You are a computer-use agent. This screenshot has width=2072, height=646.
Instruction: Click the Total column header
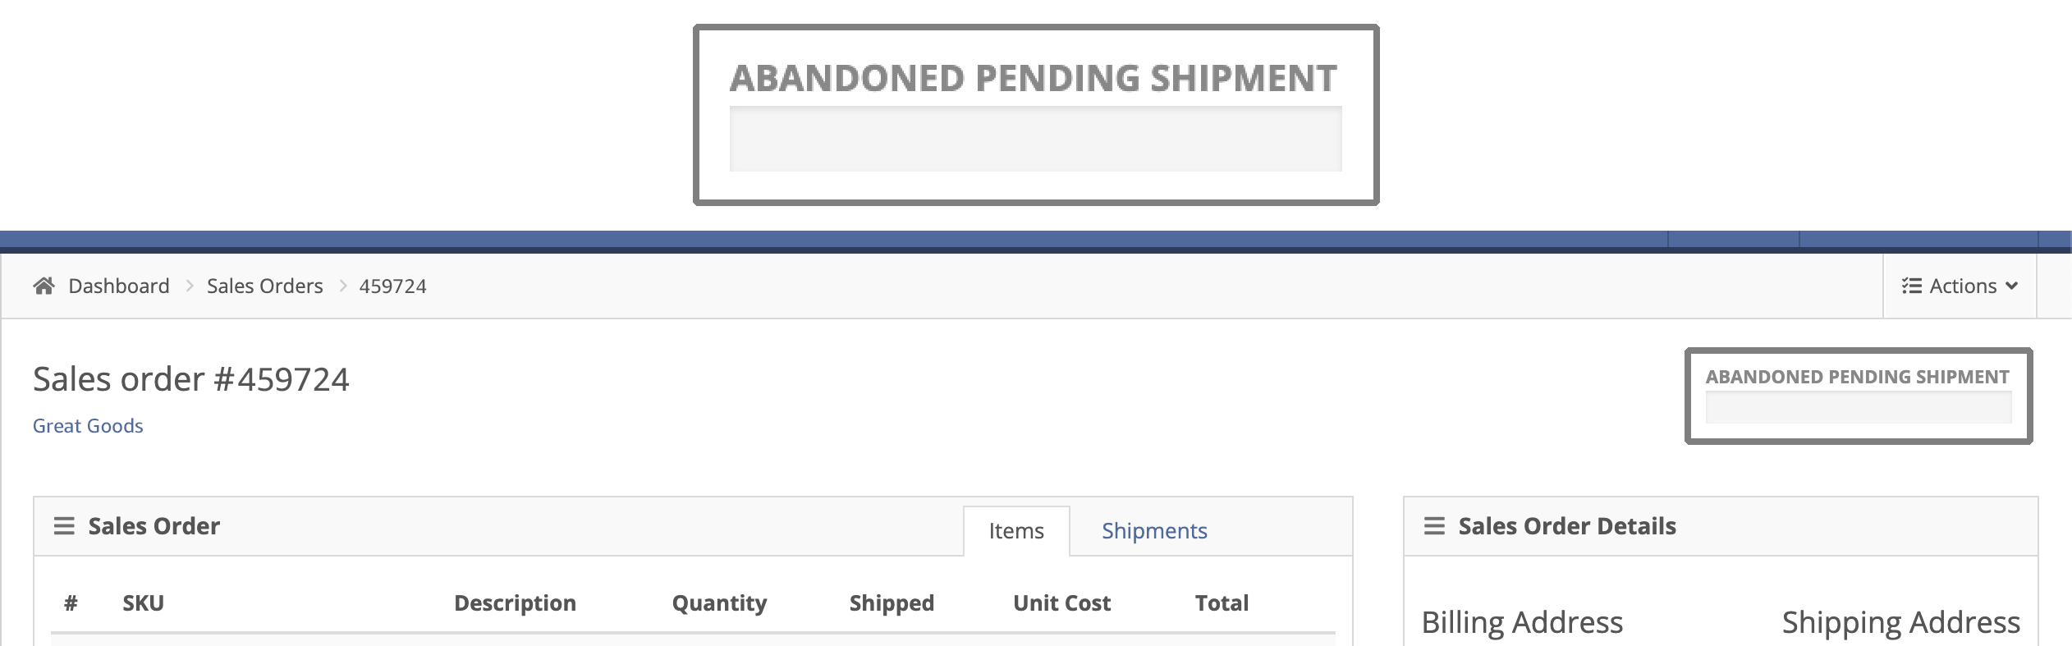coord(1222,603)
